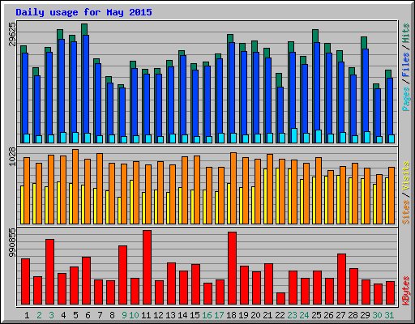Click the 1028 axis value

12,156
